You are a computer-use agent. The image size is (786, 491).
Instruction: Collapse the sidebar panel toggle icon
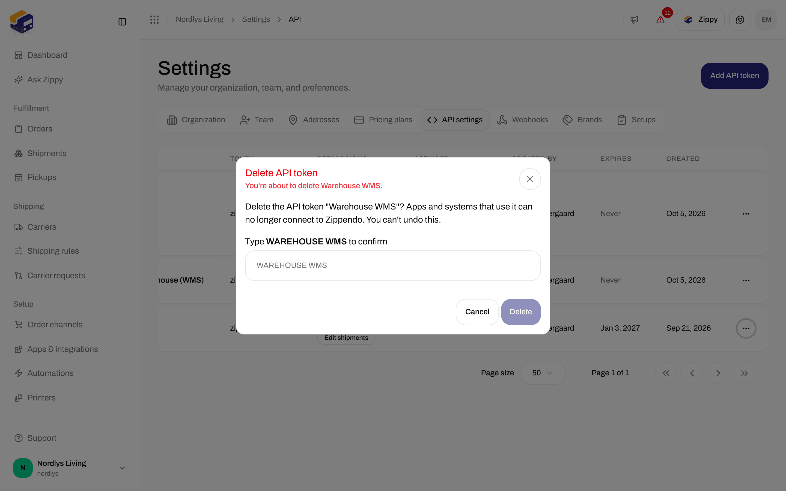click(x=122, y=22)
